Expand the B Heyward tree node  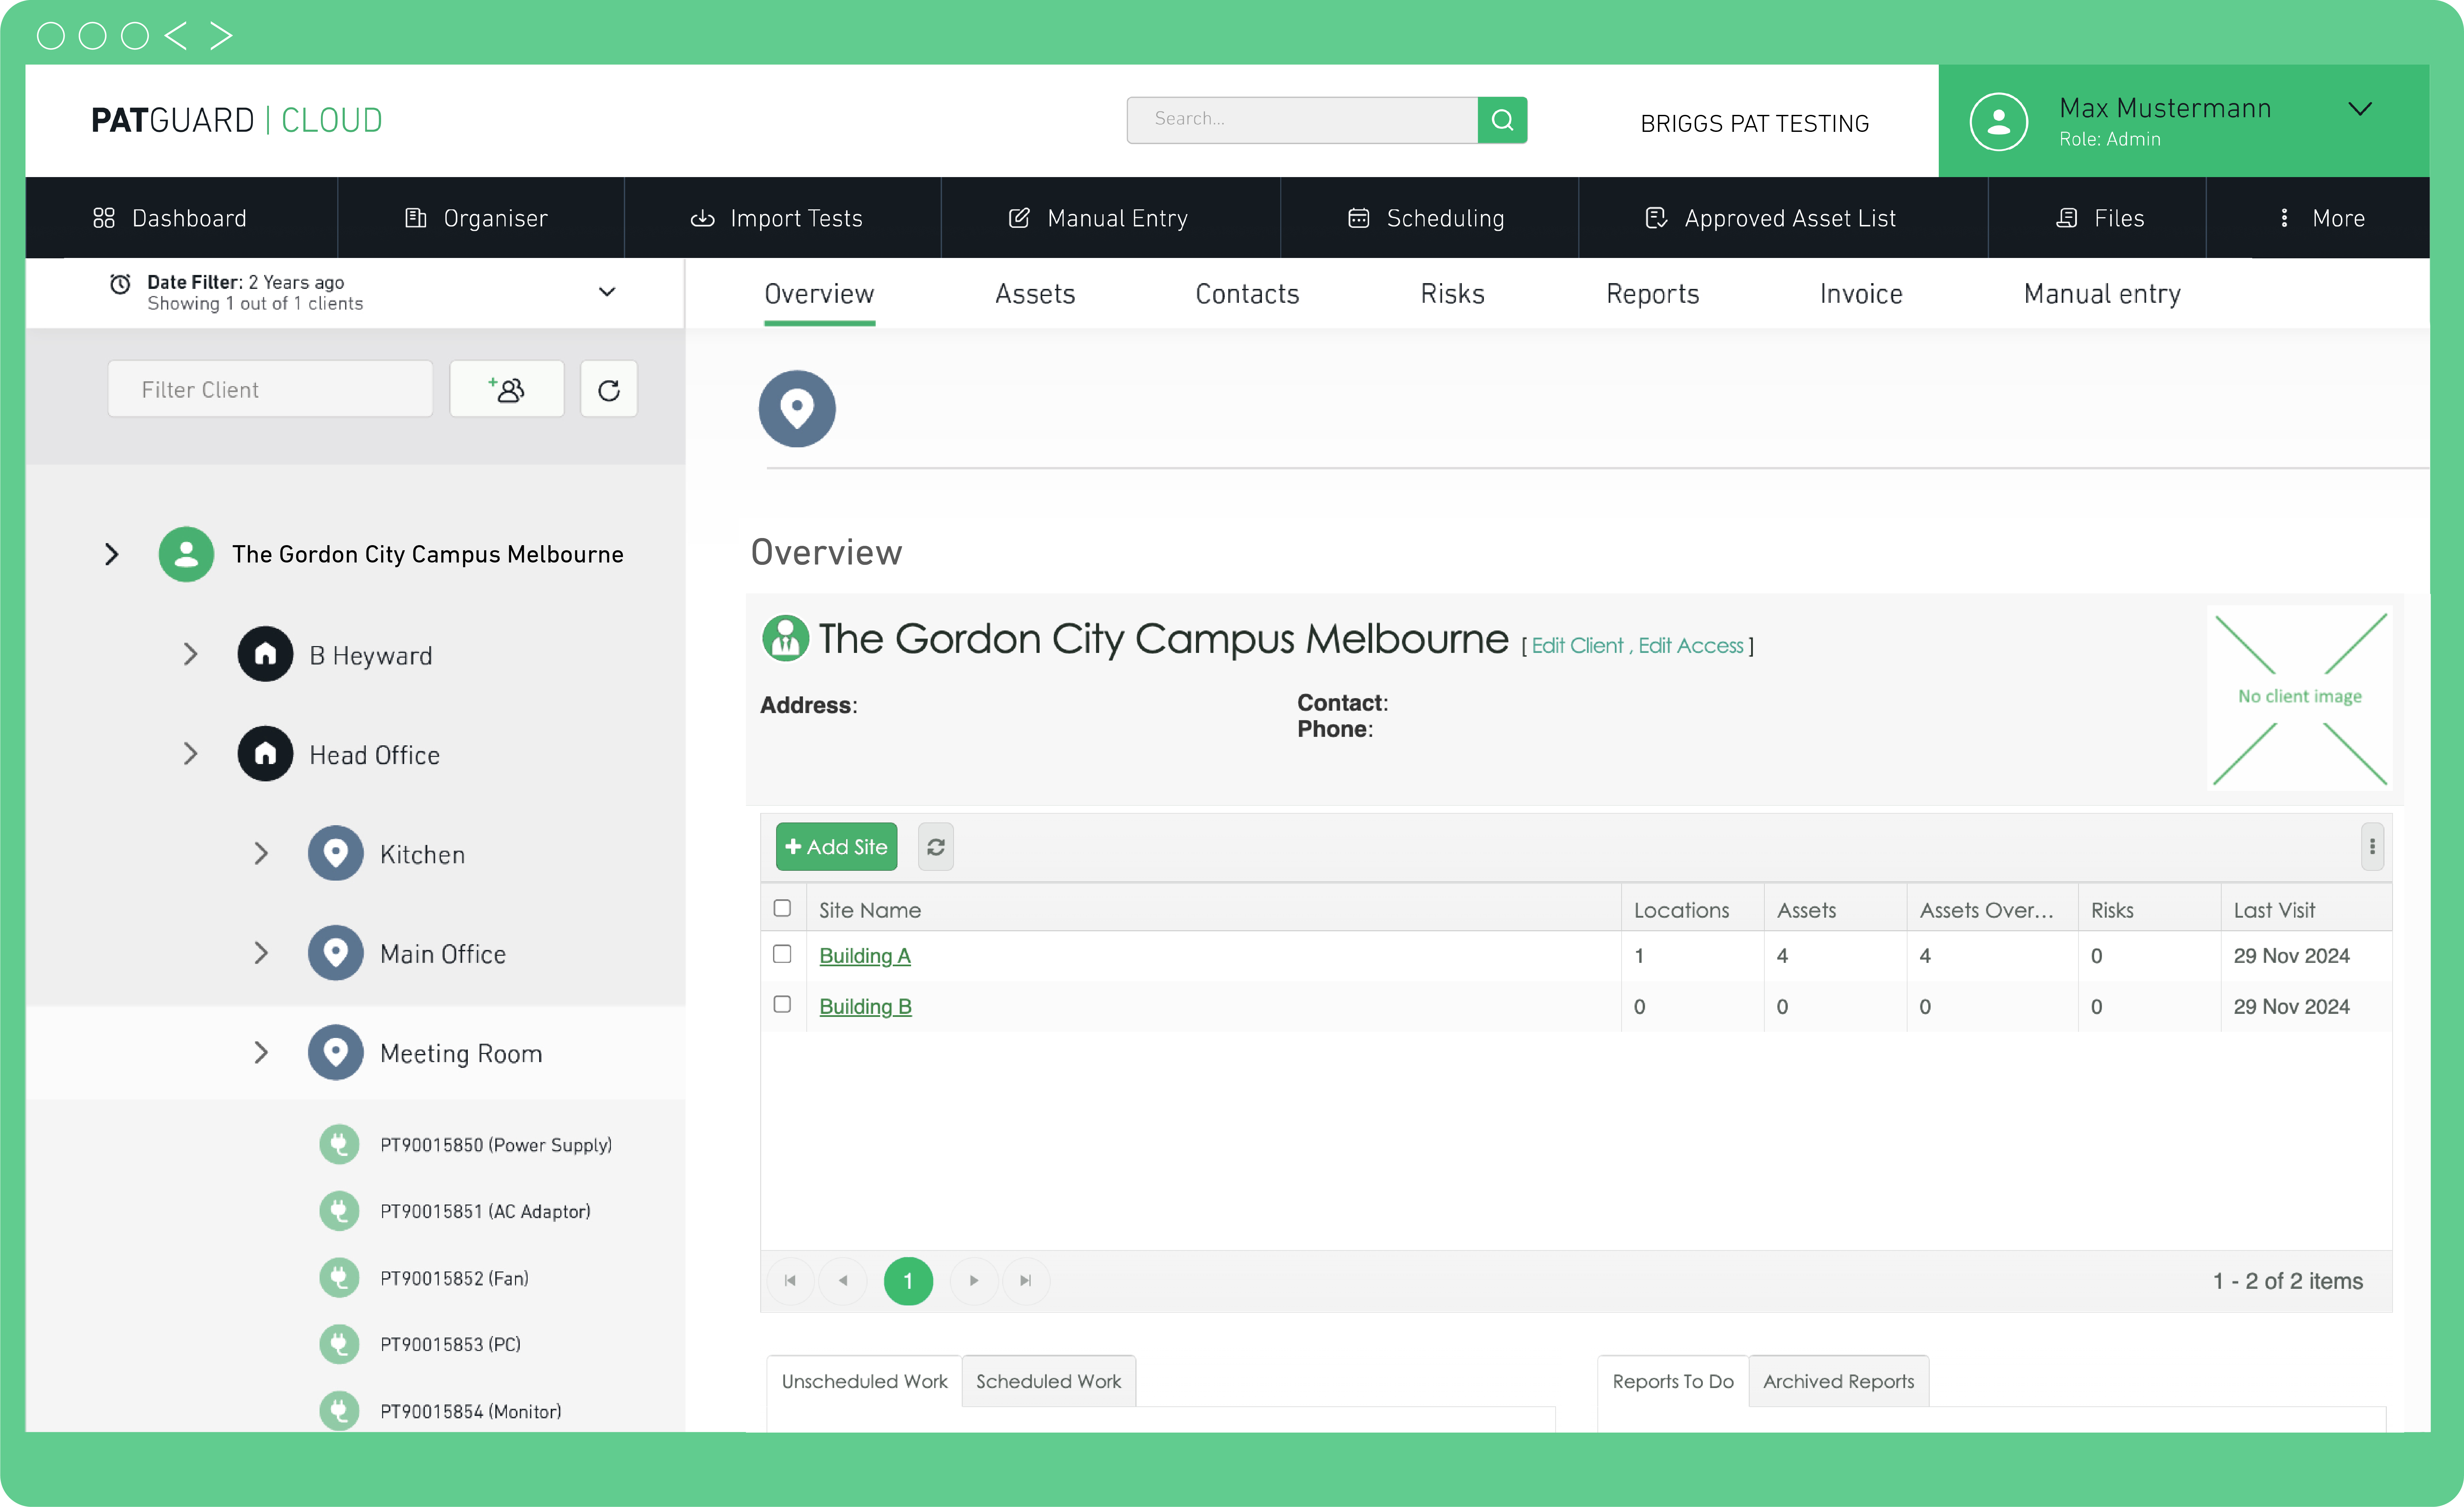pos(191,654)
